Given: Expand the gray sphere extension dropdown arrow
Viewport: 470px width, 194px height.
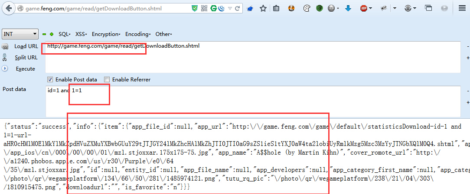Looking at the screenshot, I should [415, 9].
